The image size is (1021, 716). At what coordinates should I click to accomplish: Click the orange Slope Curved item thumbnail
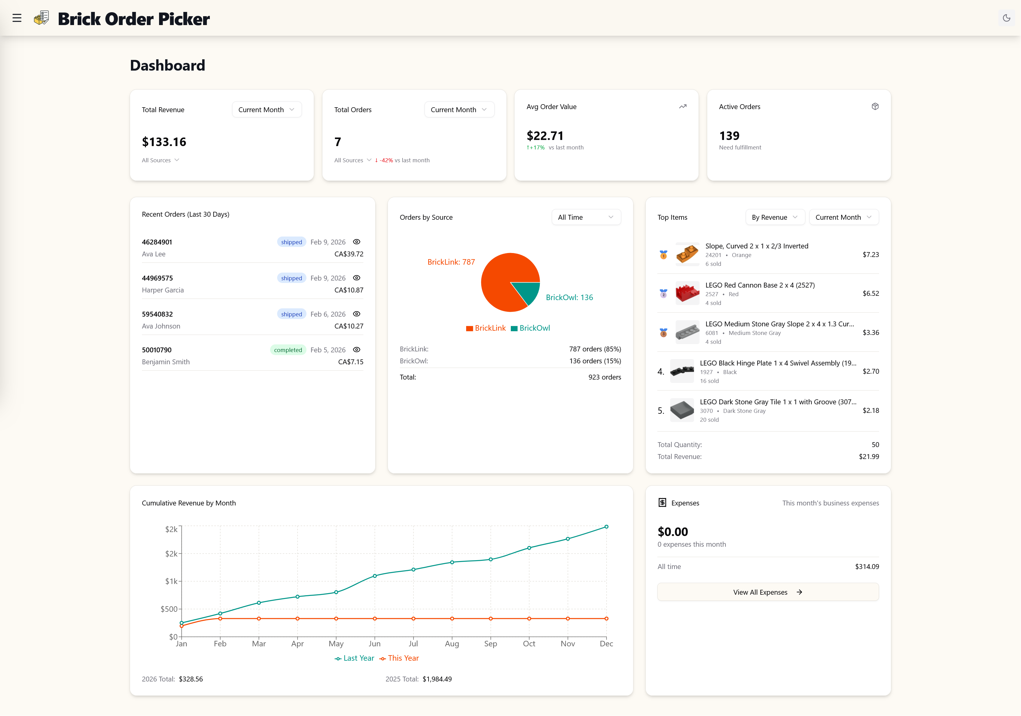687,255
